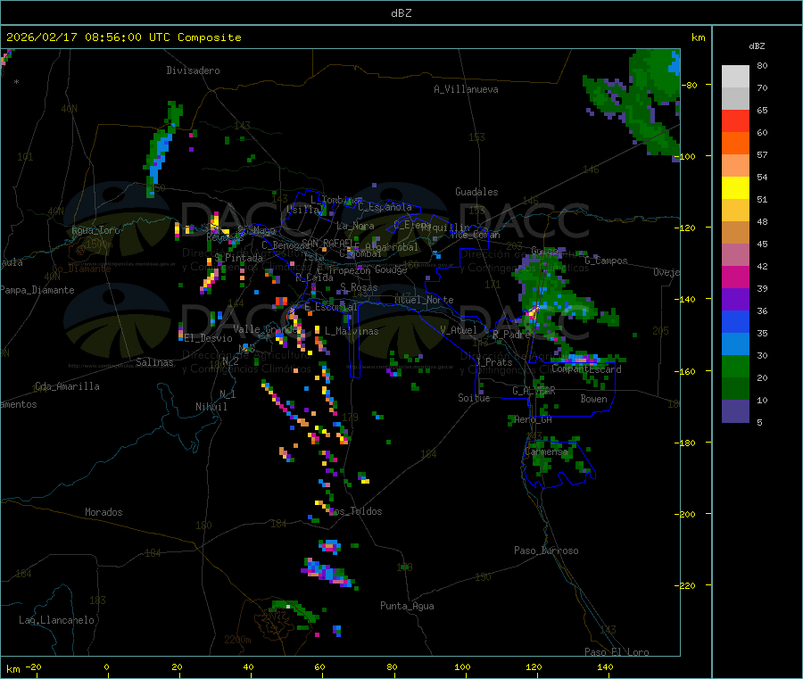Select the magenta 42 dBZ legend swatch

(735, 277)
